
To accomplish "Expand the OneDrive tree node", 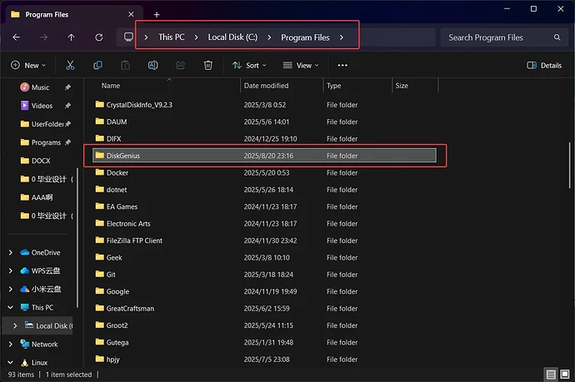I will 10,252.
